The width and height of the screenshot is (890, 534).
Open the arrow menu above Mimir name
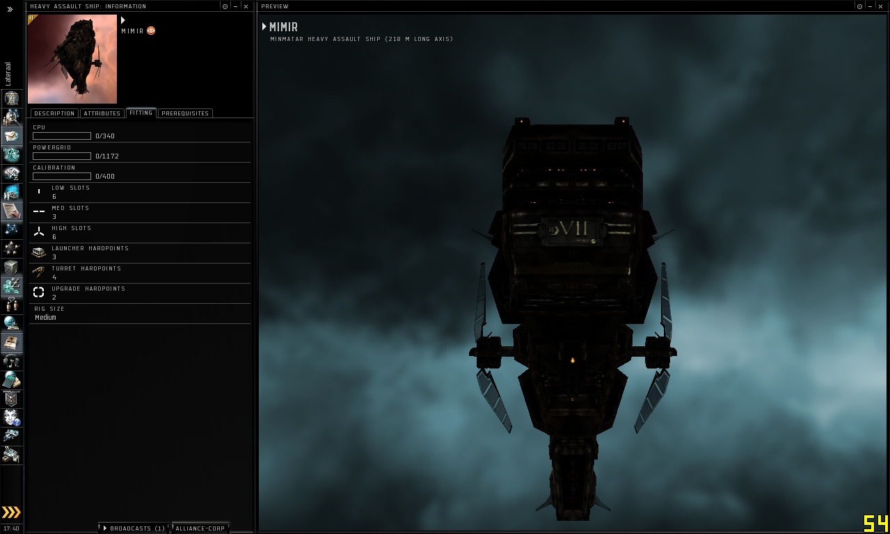pyautogui.click(x=123, y=20)
